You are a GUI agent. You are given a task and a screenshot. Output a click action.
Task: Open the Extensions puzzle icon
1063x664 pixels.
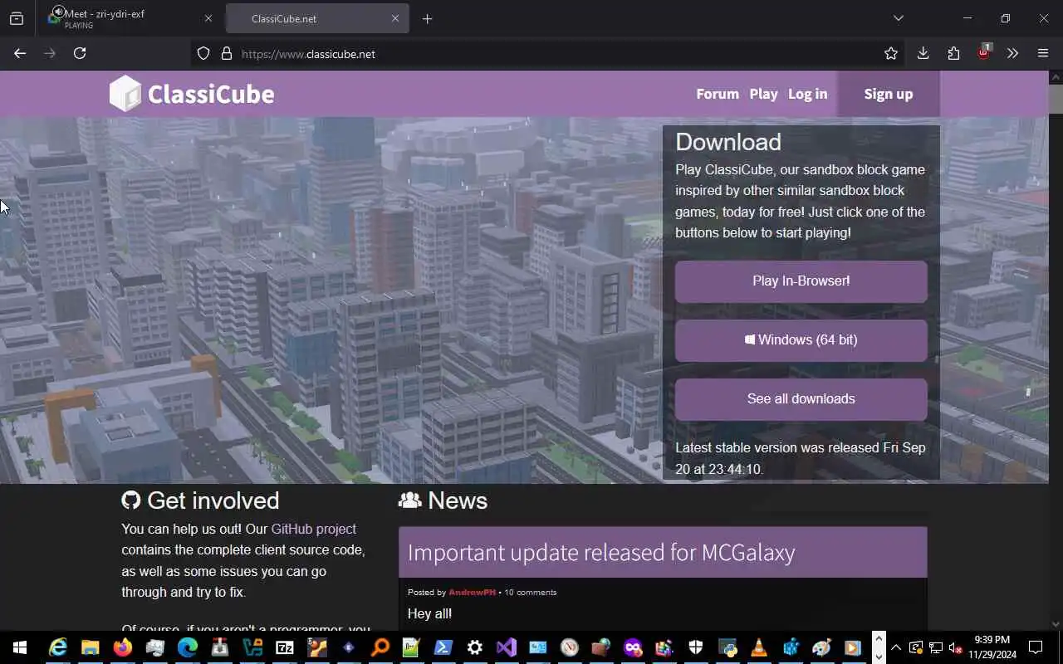(953, 53)
